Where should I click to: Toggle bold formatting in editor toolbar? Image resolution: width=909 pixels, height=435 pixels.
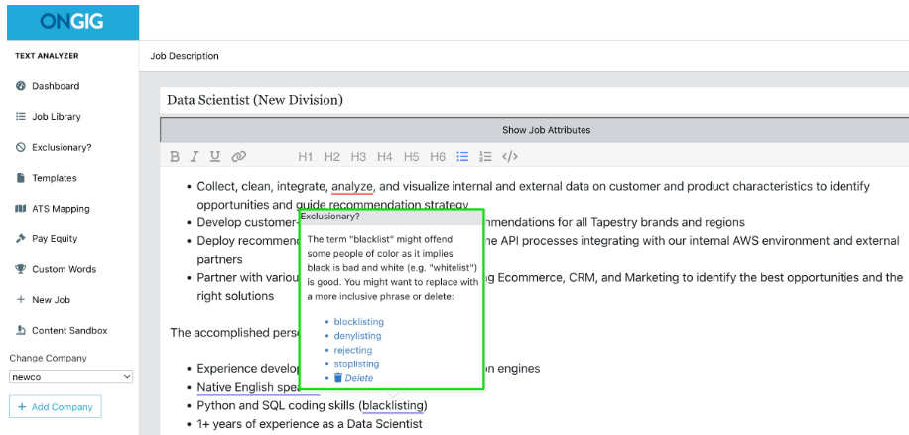[174, 156]
